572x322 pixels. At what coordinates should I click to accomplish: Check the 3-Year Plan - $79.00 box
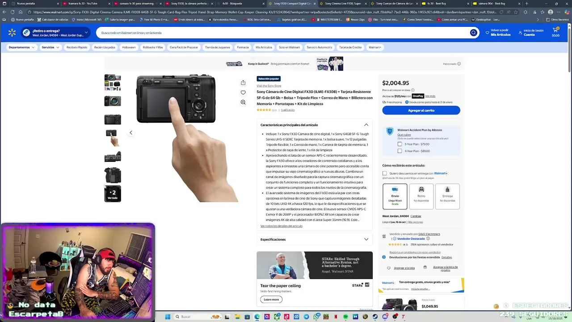coord(400,144)
